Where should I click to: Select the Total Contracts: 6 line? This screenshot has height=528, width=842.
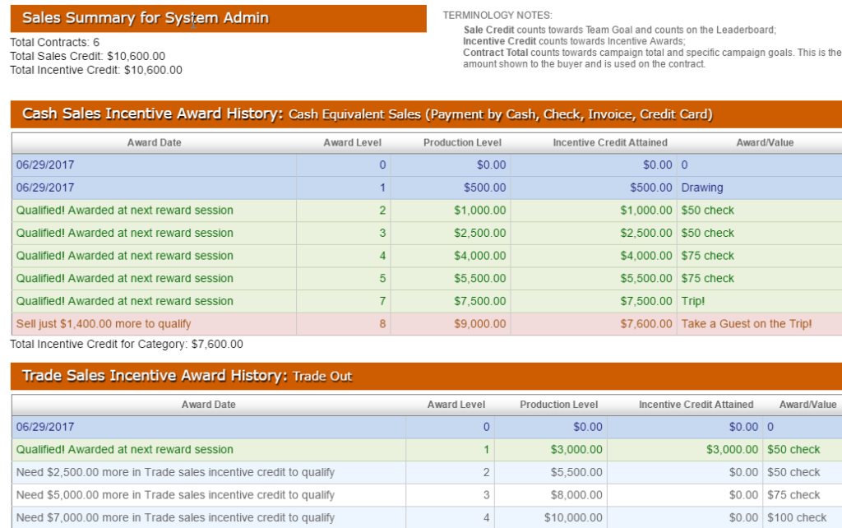pos(49,42)
